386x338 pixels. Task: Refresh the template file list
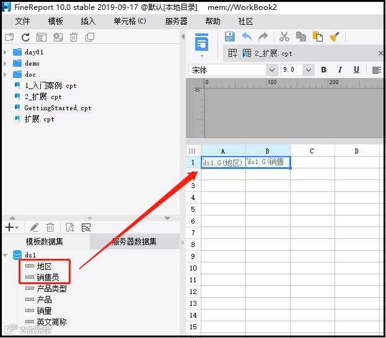pos(25,37)
